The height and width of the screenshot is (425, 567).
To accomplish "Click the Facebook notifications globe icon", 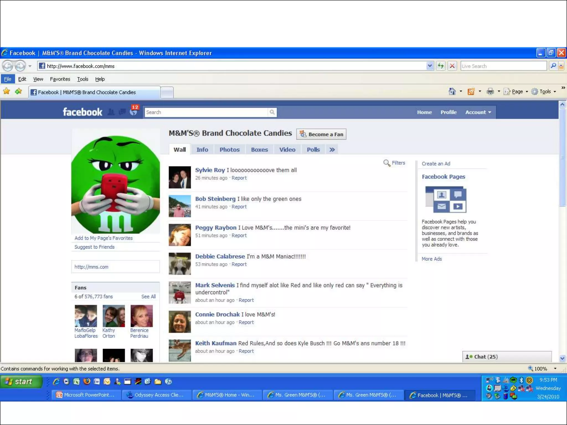I will tap(133, 112).
